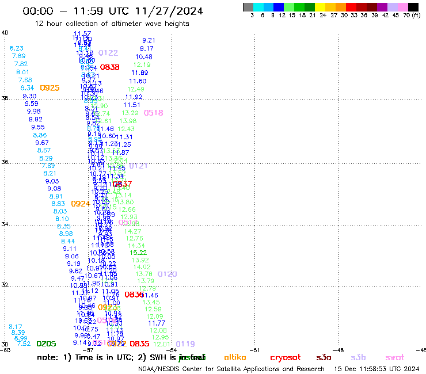Click the pink 0518 time label

coord(154,113)
